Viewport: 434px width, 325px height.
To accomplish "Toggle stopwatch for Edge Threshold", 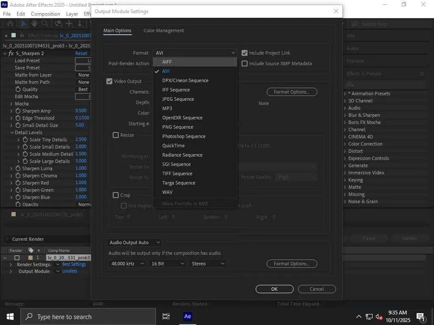I will point(18,118).
